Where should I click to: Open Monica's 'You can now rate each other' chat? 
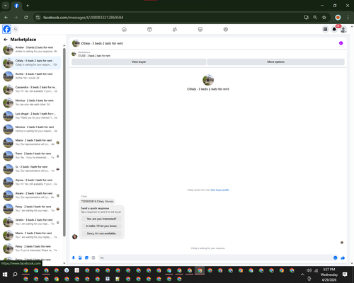tap(31, 103)
